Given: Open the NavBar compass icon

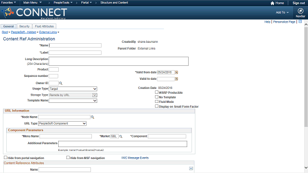Looking at the screenshot, I should 300,11.
